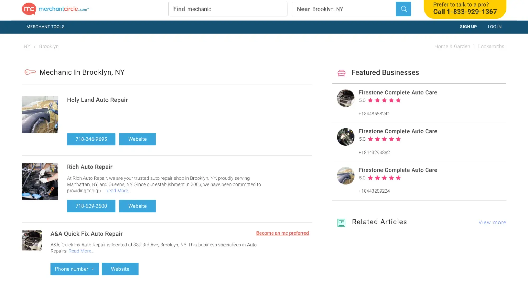528x288 pixels.
Task: Click the second Firestone Complete Auto Care photo
Action: [345, 137]
